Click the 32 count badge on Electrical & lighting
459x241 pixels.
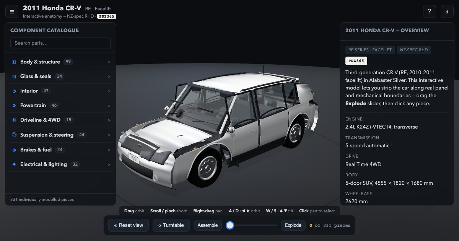pyautogui.click(x=75, y=164)
